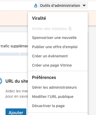This screenshot has width=96, height=115.
Task: Click the lock icon next to Inviter des relations
Action: click(x=70, y=29)
